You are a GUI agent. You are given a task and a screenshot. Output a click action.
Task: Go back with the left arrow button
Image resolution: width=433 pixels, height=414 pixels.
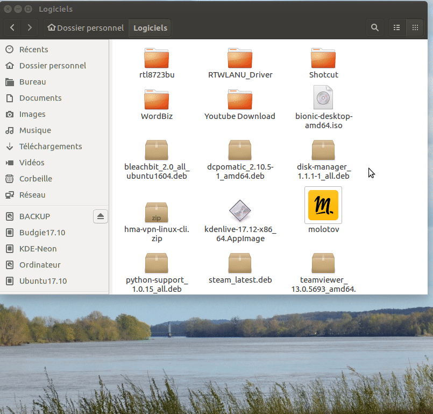click(12, 27)
